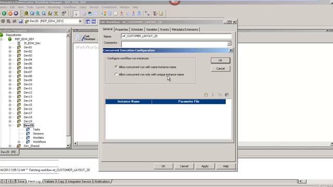Select the Worklets item under Dev20
Screen dimensions: 333x187
(x=39, y=138)
